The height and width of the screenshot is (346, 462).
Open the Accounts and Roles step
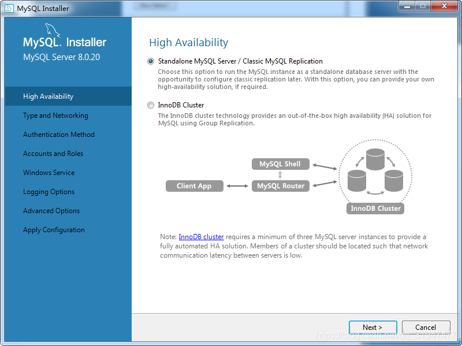coord(53,154)
